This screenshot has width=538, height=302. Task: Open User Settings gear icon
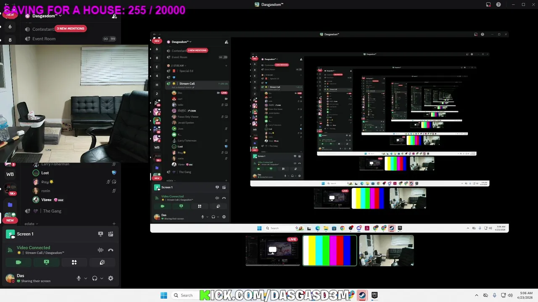[x=111, y=278]
